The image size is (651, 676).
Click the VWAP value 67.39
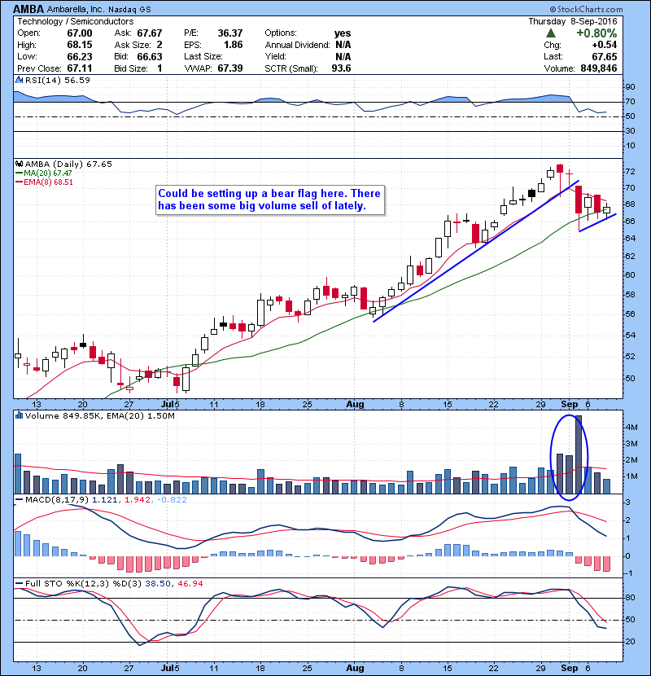pyautogui.click(x=230, y=68)
